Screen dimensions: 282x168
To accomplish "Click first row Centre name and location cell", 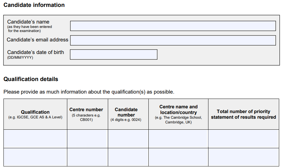I will (178, 139).
